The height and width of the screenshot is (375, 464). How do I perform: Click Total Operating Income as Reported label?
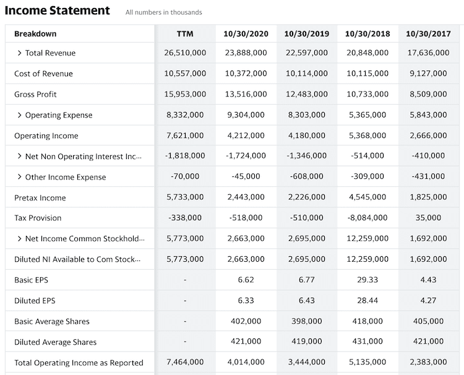(x=79, y=363)
